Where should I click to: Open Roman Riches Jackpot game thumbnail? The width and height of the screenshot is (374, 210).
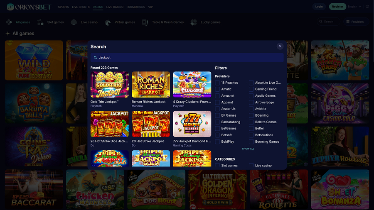click(x=151, y=85)
